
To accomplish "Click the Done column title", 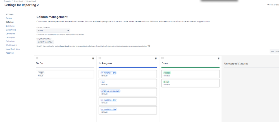I will 165,63.
